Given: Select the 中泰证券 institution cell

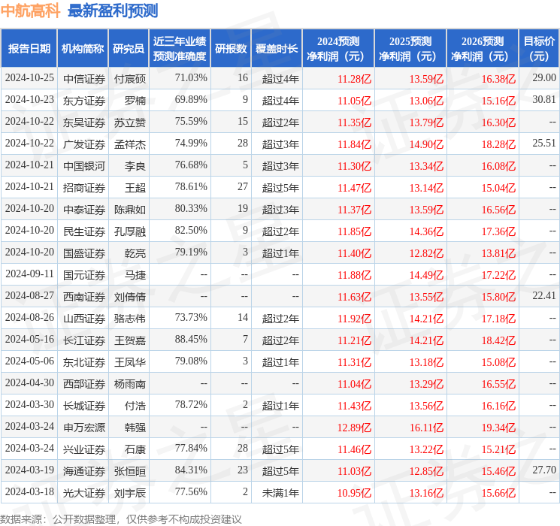Looking at the screenshot, I should click(84, 210).
